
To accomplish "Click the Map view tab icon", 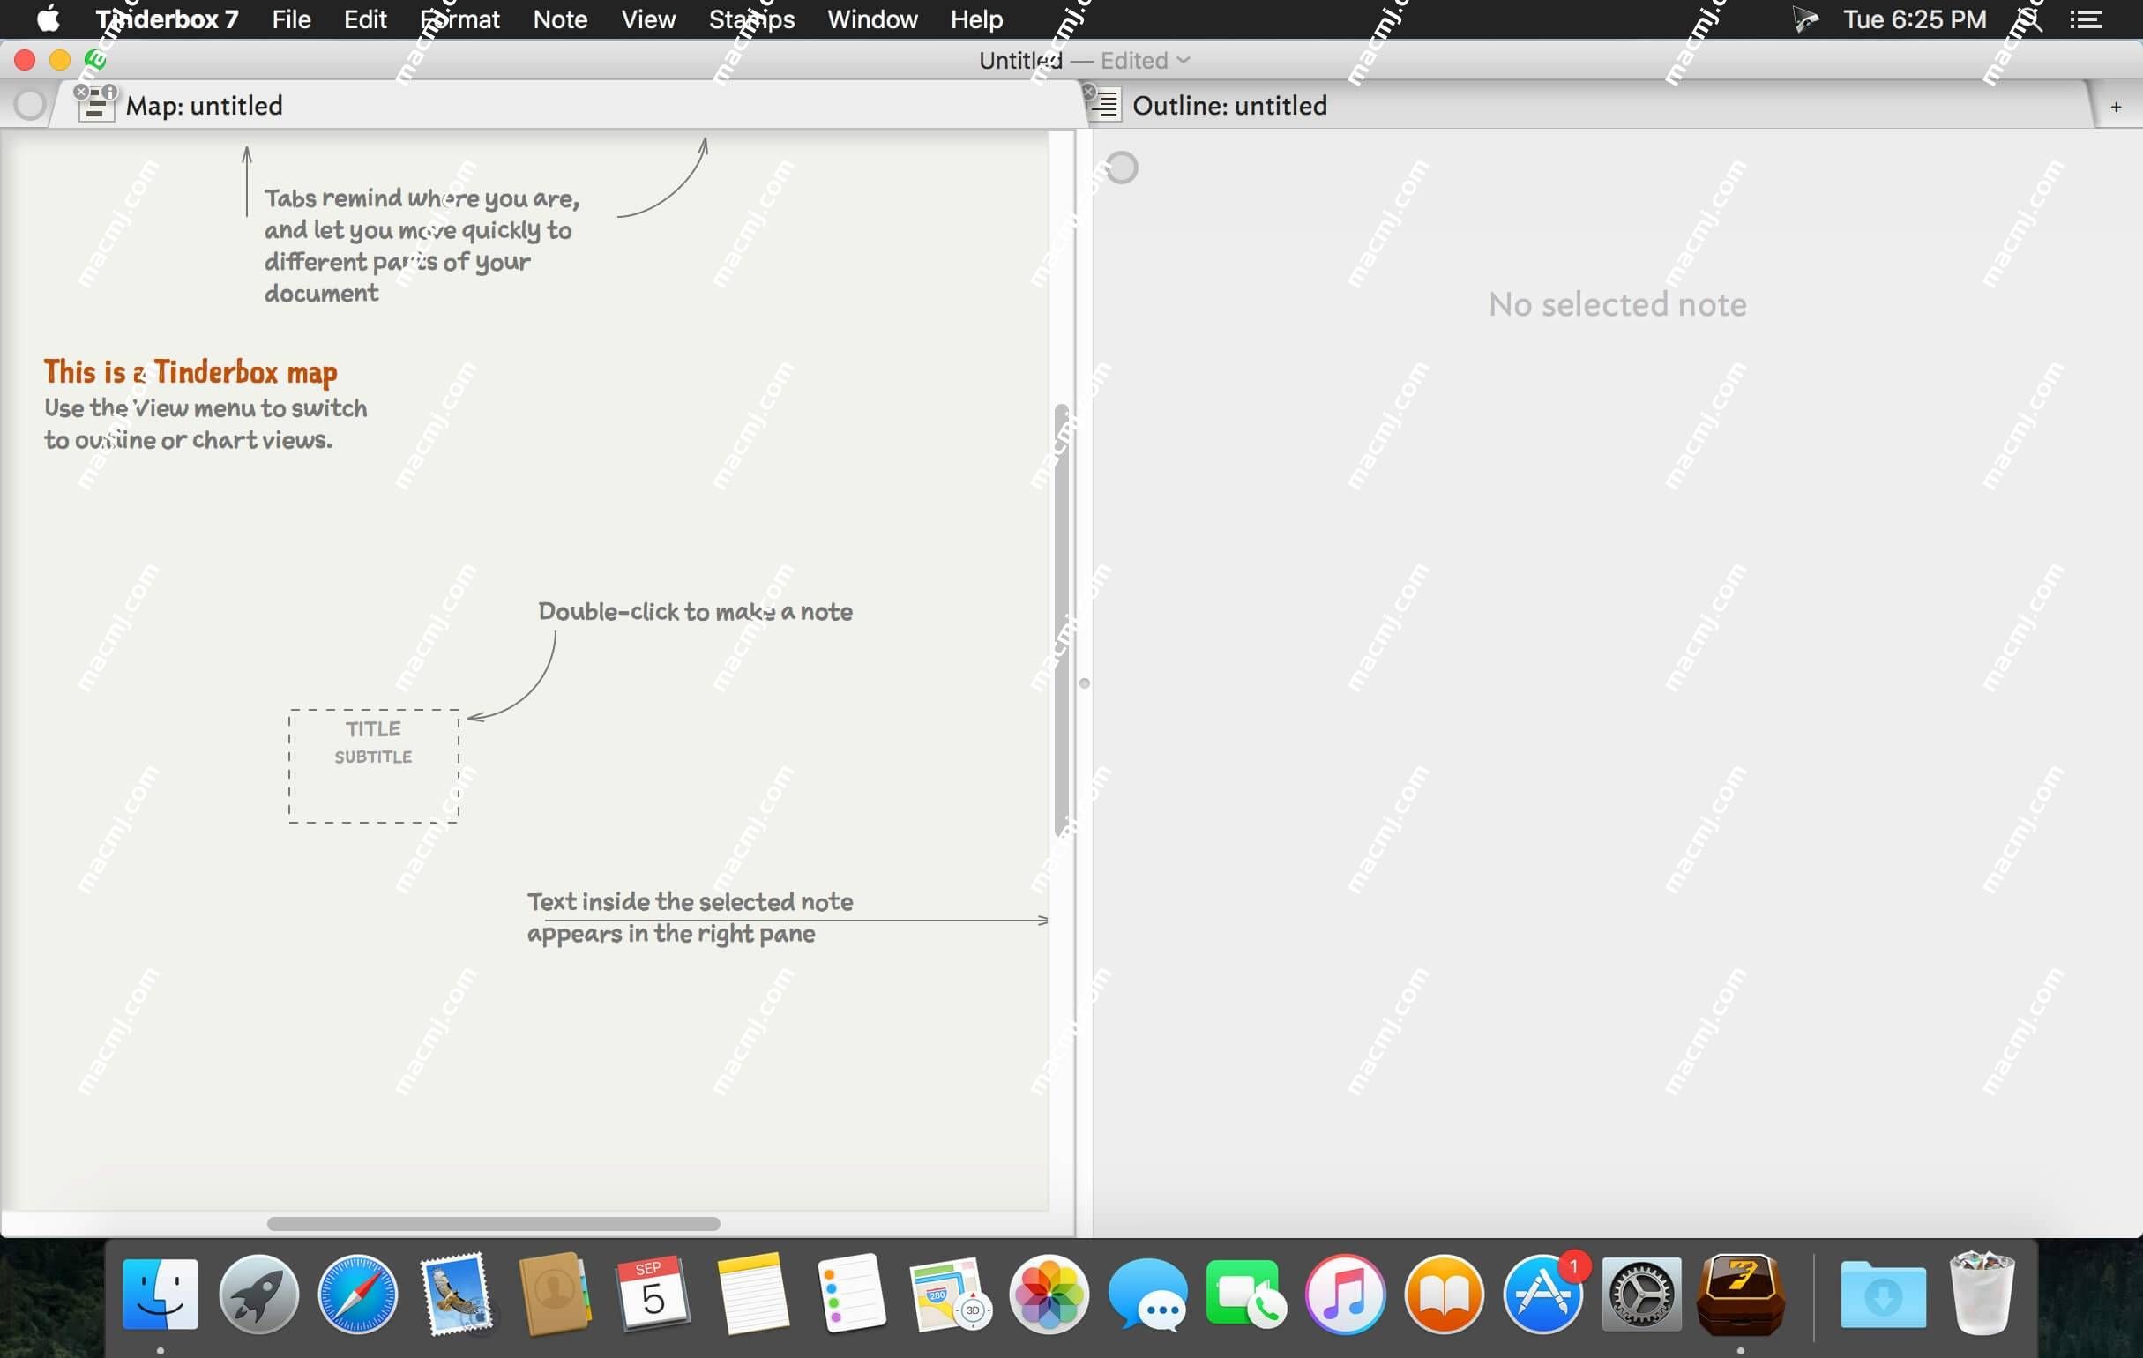I will click(97, 105).
